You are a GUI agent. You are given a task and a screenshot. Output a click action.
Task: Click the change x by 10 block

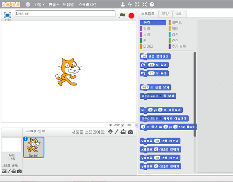click(160, 141)
